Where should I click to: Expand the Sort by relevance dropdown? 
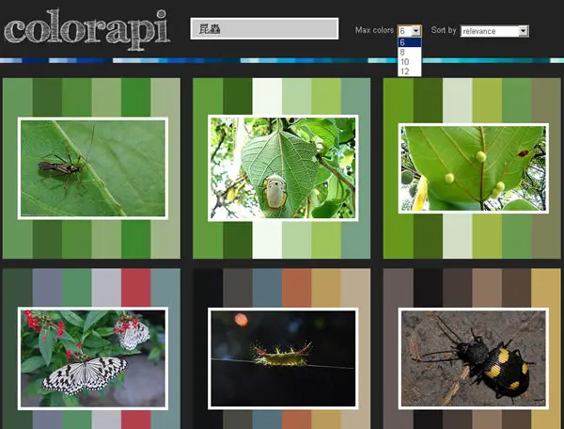(x=524, y=31)
